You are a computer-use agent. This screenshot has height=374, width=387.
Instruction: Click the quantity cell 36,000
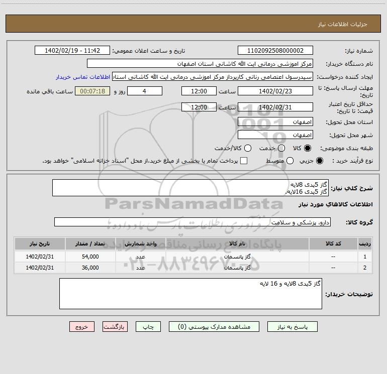tap(90, 268)
